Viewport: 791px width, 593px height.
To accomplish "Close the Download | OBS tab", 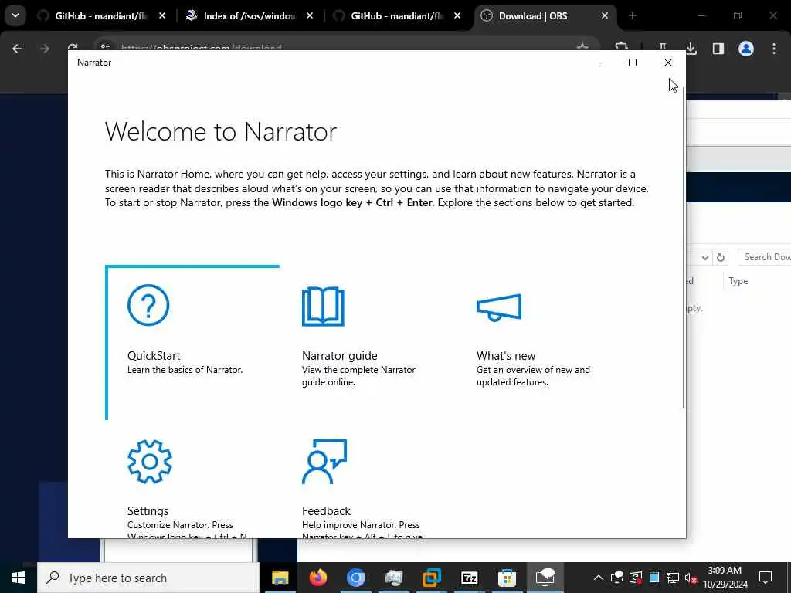I will [x=604, y=16].
